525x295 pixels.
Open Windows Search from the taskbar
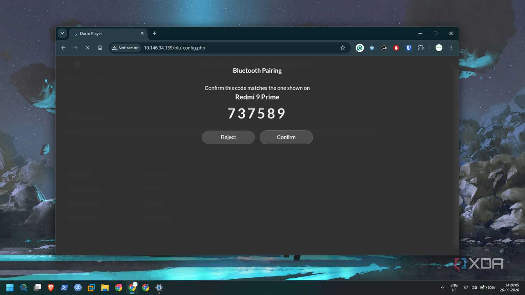coord(23,288)
